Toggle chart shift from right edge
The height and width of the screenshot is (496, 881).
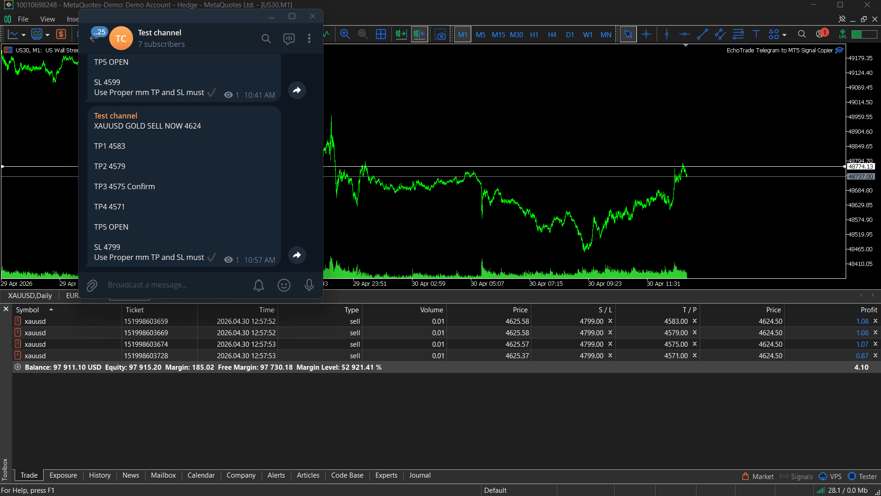point(419,34)
